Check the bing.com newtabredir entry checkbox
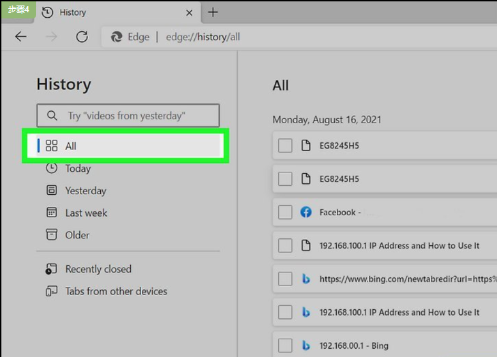This screenshot has height=357, width=497. point(285,279)
